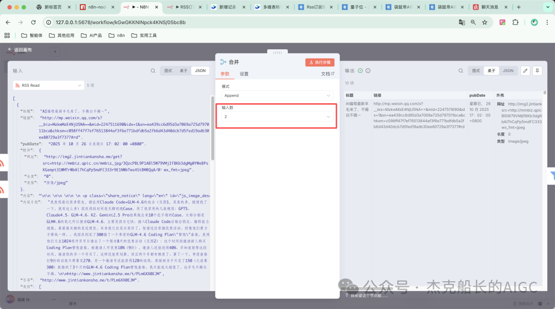Image resolution: width=555 pixels, height=309 pixels.
Task: Click the plus button beside the workflow name
Action: pos(55,52)
